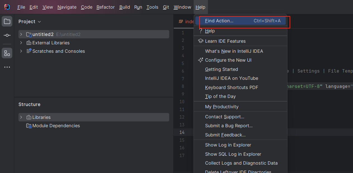Open the Run menu
This screenshot has height=173, width=353.
[138, 7]
